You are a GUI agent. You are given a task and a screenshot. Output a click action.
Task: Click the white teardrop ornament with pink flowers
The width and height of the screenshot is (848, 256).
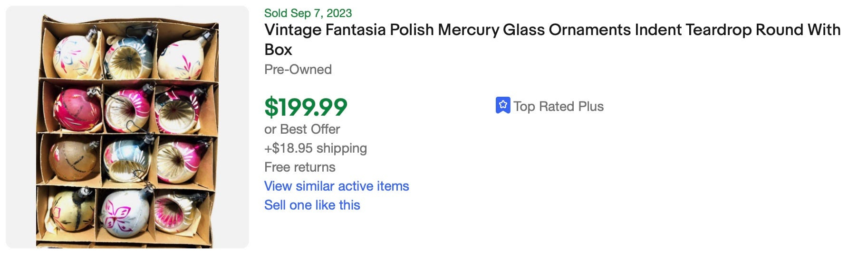[182, 58]
